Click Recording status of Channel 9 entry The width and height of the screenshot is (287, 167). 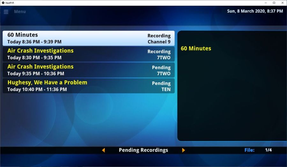(159, 36)
